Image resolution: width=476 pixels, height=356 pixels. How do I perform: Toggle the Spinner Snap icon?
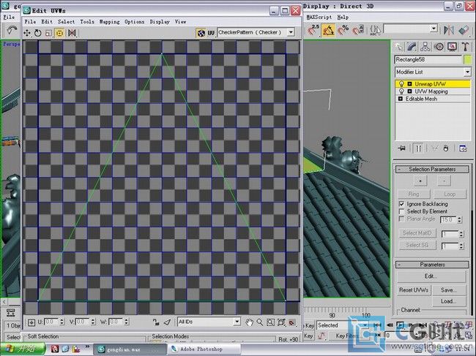[x=358, y=30]
